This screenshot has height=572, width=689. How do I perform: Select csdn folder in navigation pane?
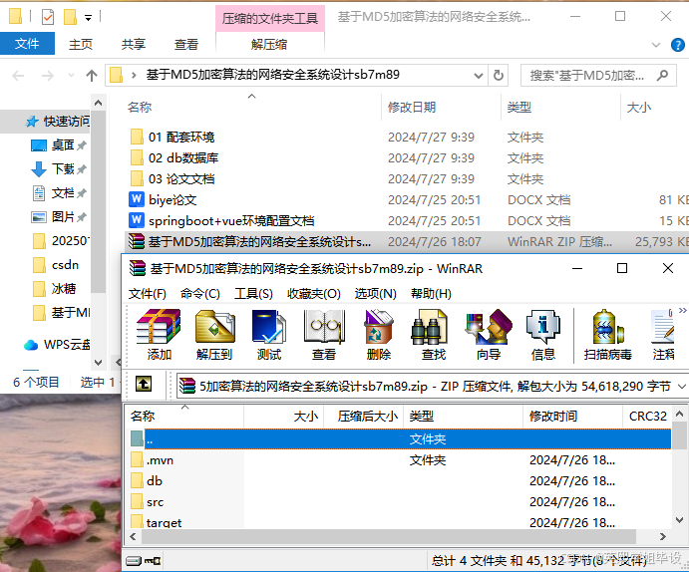pyautogui.click(x=58, y=265)
